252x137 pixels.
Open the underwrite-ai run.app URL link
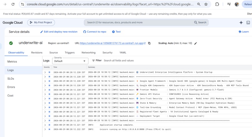coord(112,43)
